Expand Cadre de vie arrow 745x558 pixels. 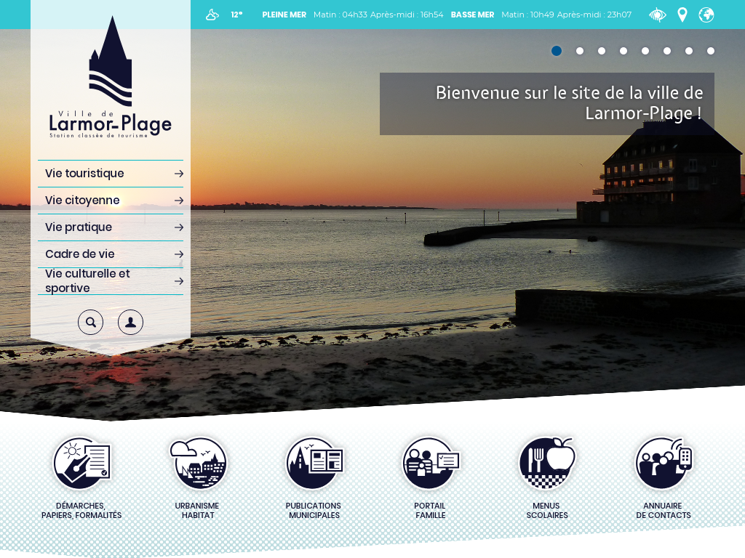click(x=179, y=254)
